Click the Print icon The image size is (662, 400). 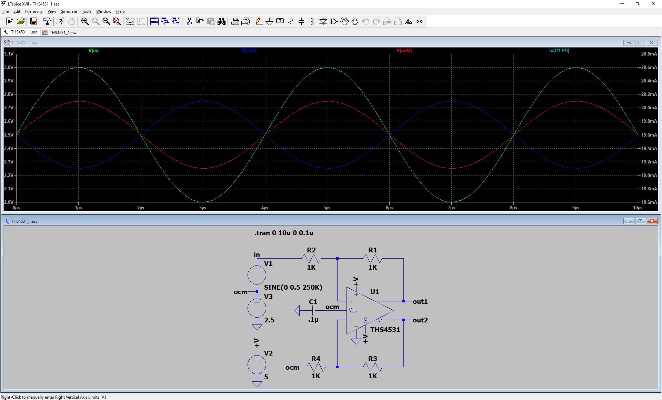(235, 22)
